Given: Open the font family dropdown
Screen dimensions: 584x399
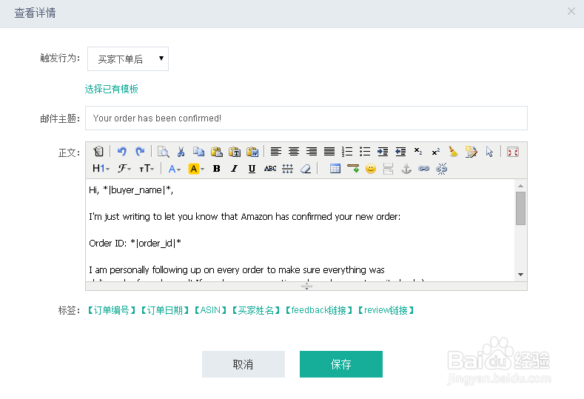Looking at the screenshot, I should (124, 169).
